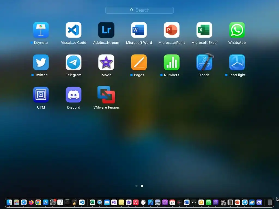
Task: Open Mail from the Dock
Action: point(107,202)
